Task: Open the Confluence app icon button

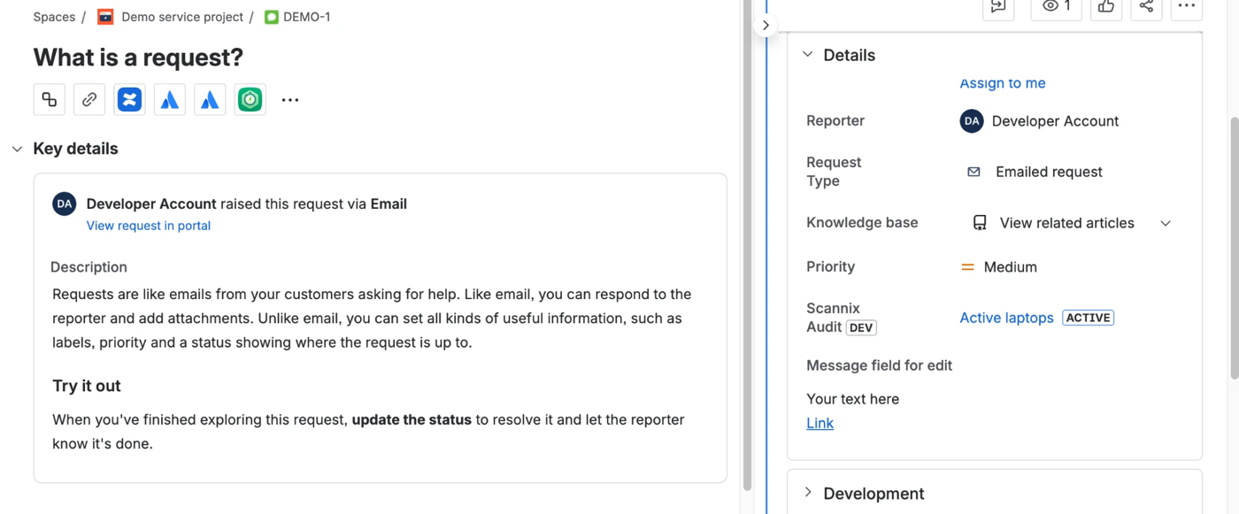Action: pyautogui.click(x=130, y=100)
